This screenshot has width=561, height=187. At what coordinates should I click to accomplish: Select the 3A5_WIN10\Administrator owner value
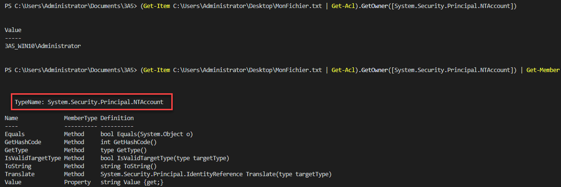click(x=43, y=46)
